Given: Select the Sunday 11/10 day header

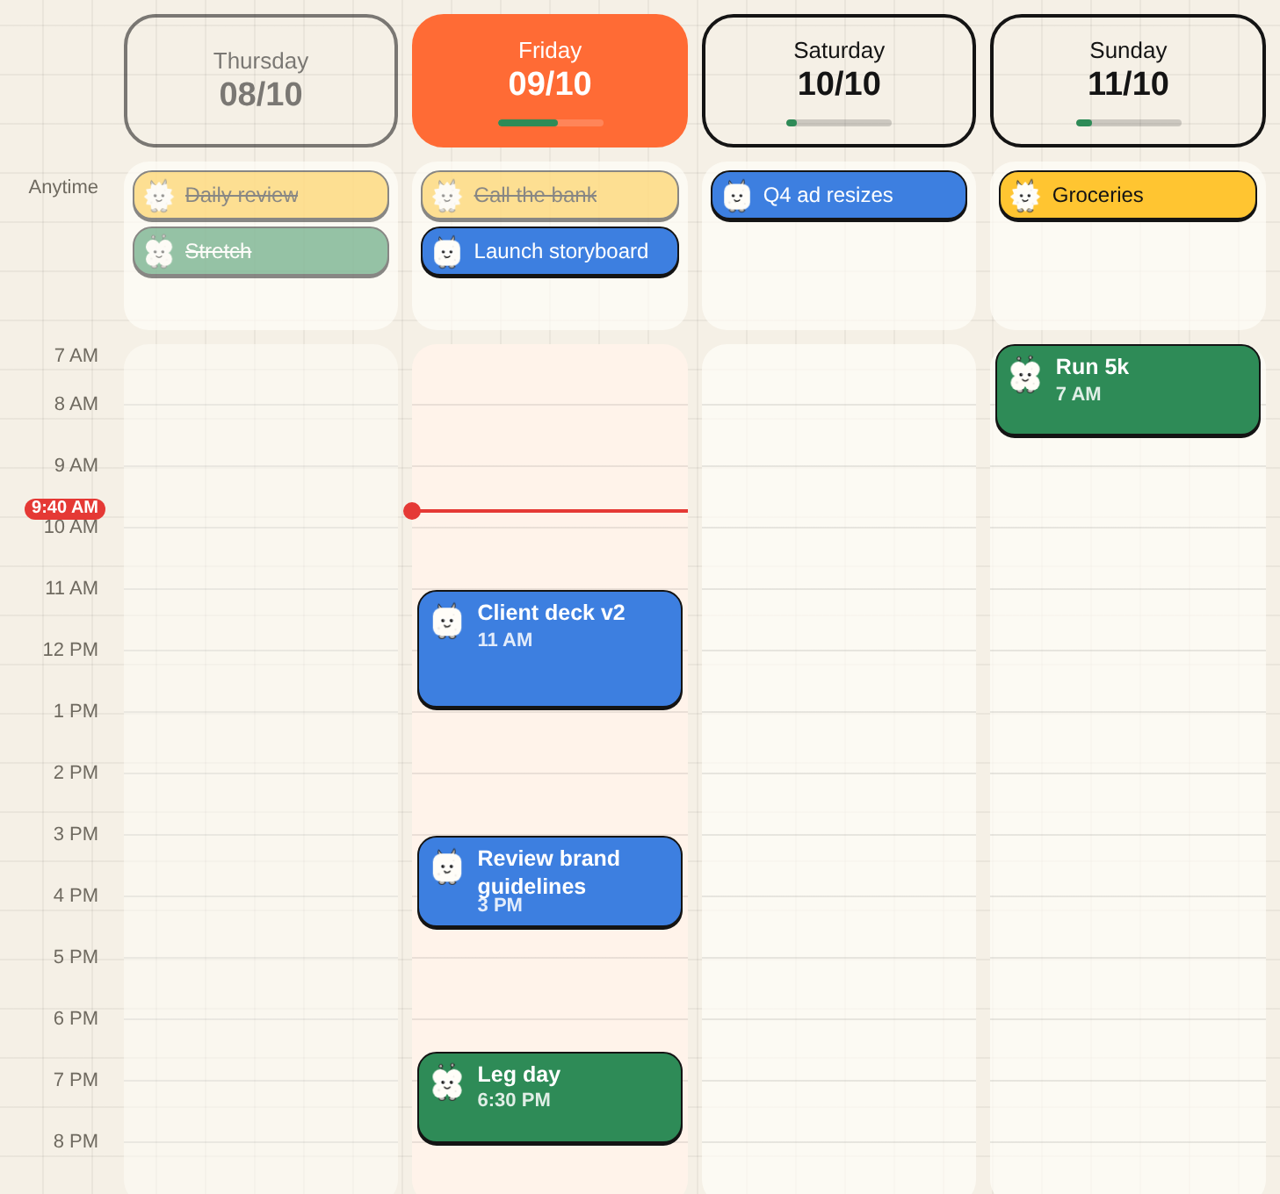Looking at the screenshot, I should pyautogui.click(x=1128, y=81).
